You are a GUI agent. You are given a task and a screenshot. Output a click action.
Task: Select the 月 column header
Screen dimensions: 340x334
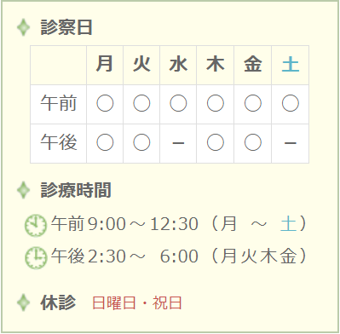tap(105, 65)
